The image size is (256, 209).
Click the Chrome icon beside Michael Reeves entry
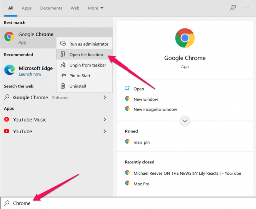pos(128,172)
